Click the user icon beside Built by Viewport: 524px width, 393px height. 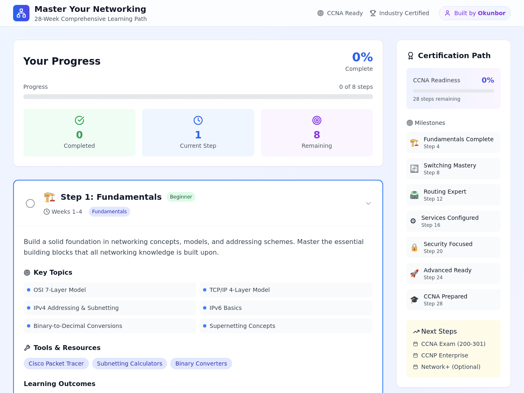[x=447, y=13]
